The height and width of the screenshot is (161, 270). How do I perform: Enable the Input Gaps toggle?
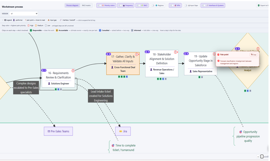coord(191,6)
